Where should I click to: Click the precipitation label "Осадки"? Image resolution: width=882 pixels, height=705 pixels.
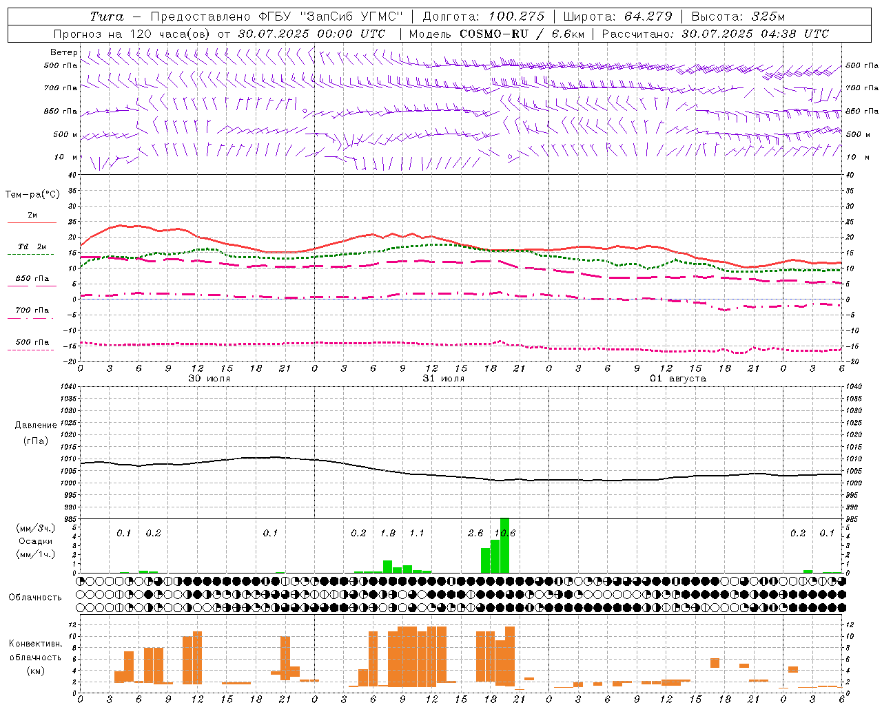pyautogui.click(x=36, y=541)
